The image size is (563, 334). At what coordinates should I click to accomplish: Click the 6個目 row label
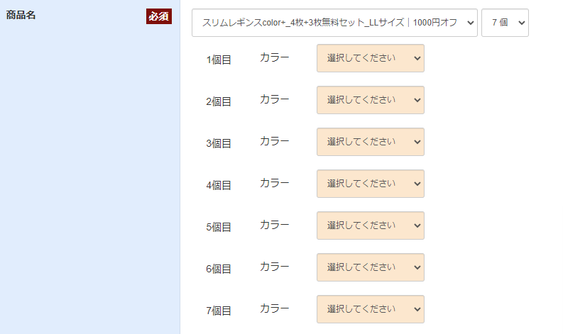(x=219, y=269)
